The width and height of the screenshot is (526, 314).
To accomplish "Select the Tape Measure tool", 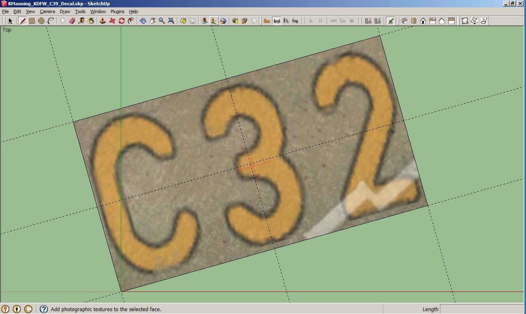I will tap(82, 21).
